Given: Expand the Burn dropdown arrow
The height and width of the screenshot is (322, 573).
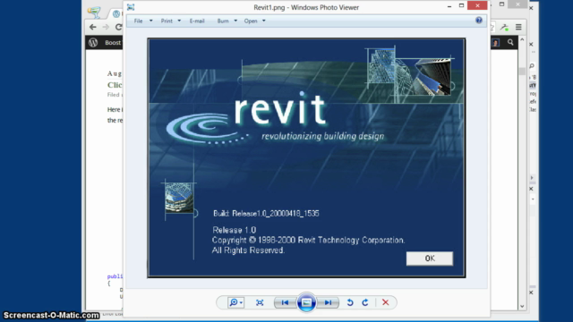Looking at the screenshot, I should click(235, 21).
